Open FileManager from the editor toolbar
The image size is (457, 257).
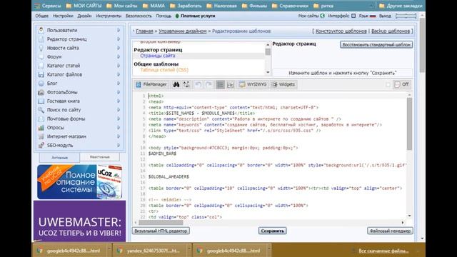click(x=151, y=84)
